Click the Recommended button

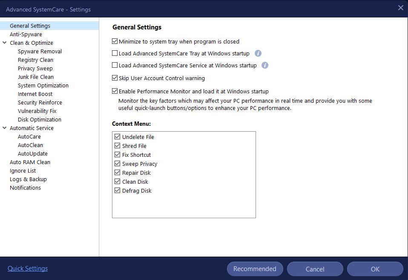[255, 269]
